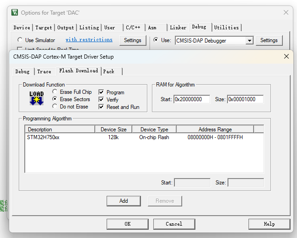
Task: Confirm with the OK button
Action: [x=128, y=224]
